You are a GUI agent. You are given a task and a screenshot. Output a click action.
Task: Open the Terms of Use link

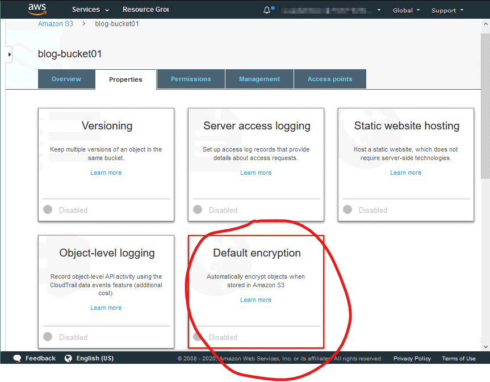tap(459, 359)
